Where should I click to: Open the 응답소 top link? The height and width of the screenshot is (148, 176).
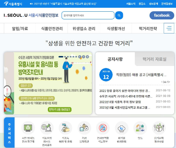point(142,4)
